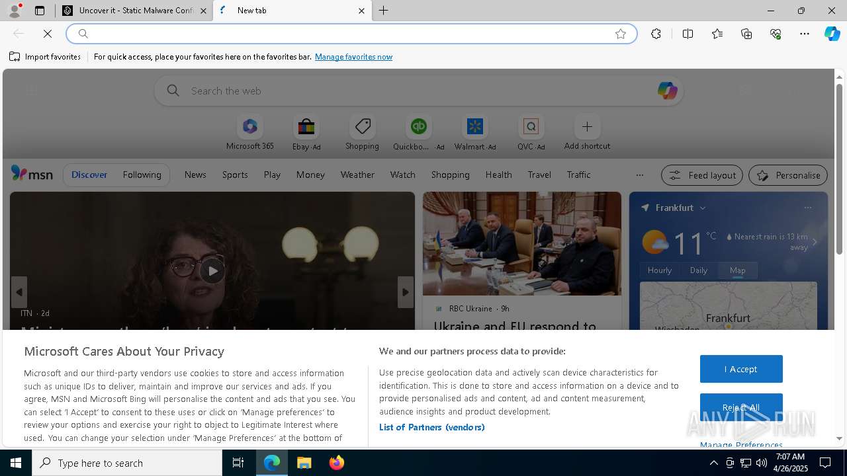Open Browser essentials icon

pyautogui.click(x=776, y=34)
